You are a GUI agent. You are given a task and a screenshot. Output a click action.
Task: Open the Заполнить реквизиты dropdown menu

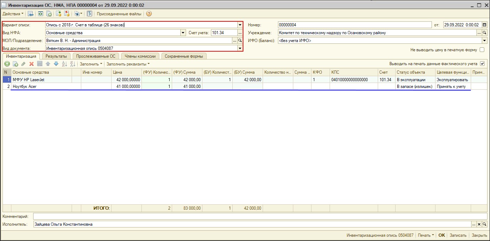coord(128,64)
